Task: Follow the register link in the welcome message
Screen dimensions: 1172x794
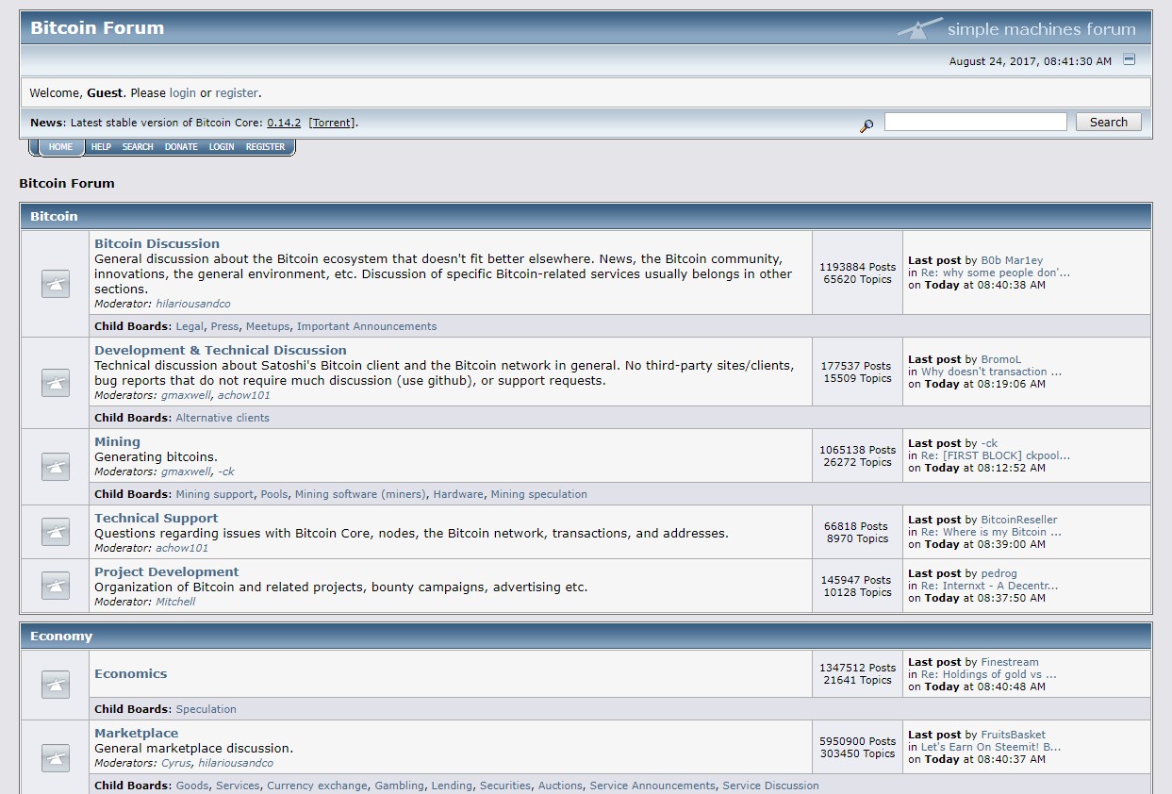Action: tap(237, 93)
